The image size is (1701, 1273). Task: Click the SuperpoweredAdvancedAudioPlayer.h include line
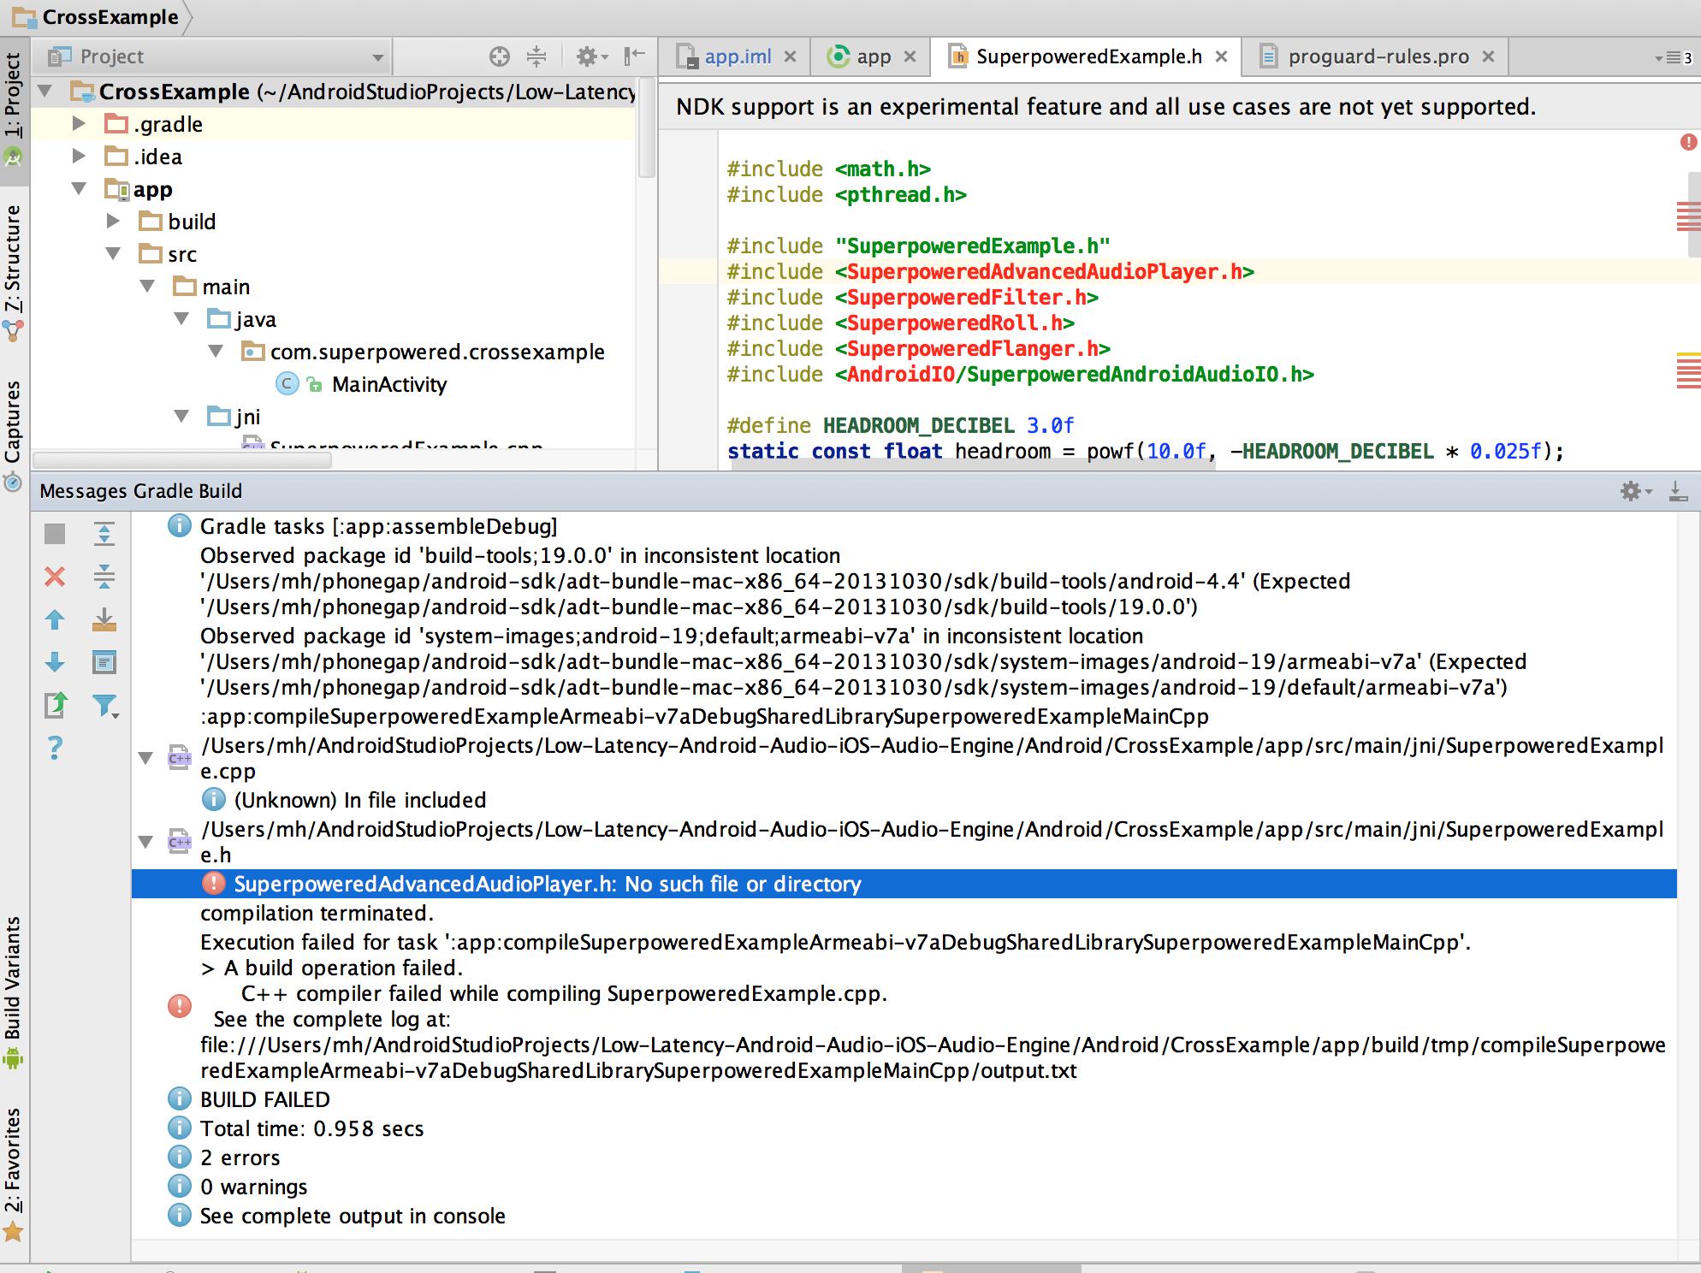point(990,271)
